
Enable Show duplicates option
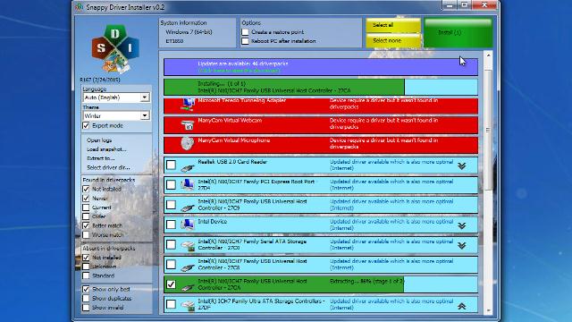click(x=86, y=298)
